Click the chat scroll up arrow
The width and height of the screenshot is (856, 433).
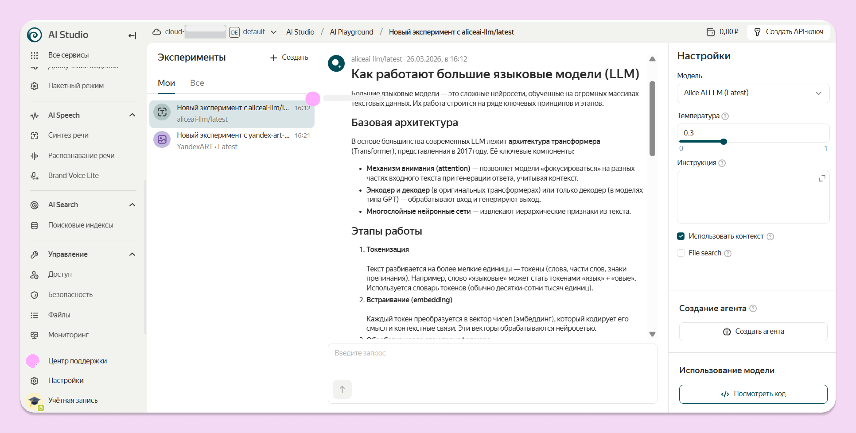[652, 59]
